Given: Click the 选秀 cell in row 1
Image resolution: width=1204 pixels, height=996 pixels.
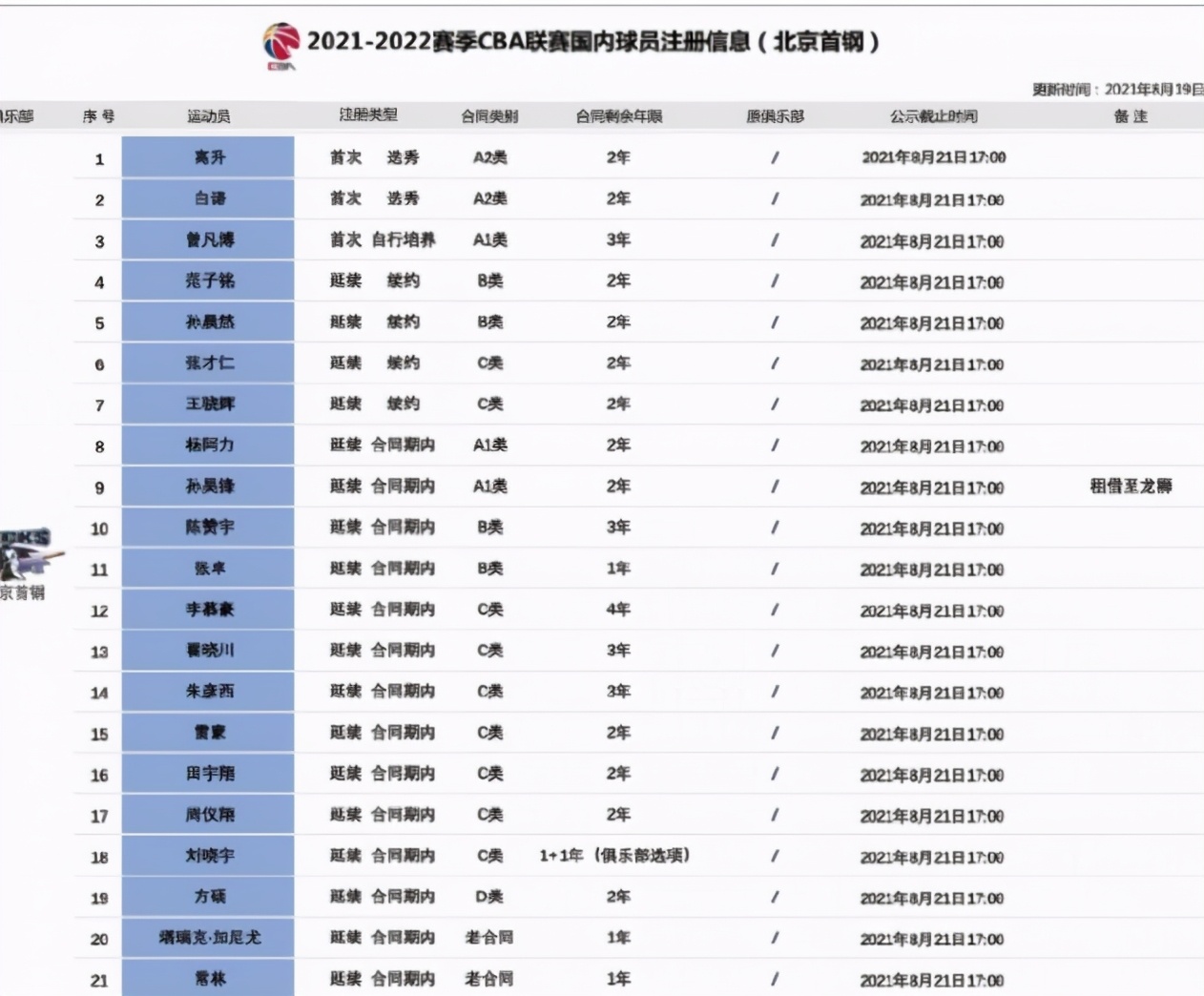Looking at the screenshot, I should click(x=403, y=157).
